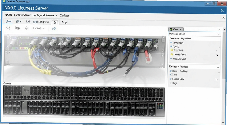Click the app icon in the window title bar
The image size is (227, 125).
(x=4, y=1)
